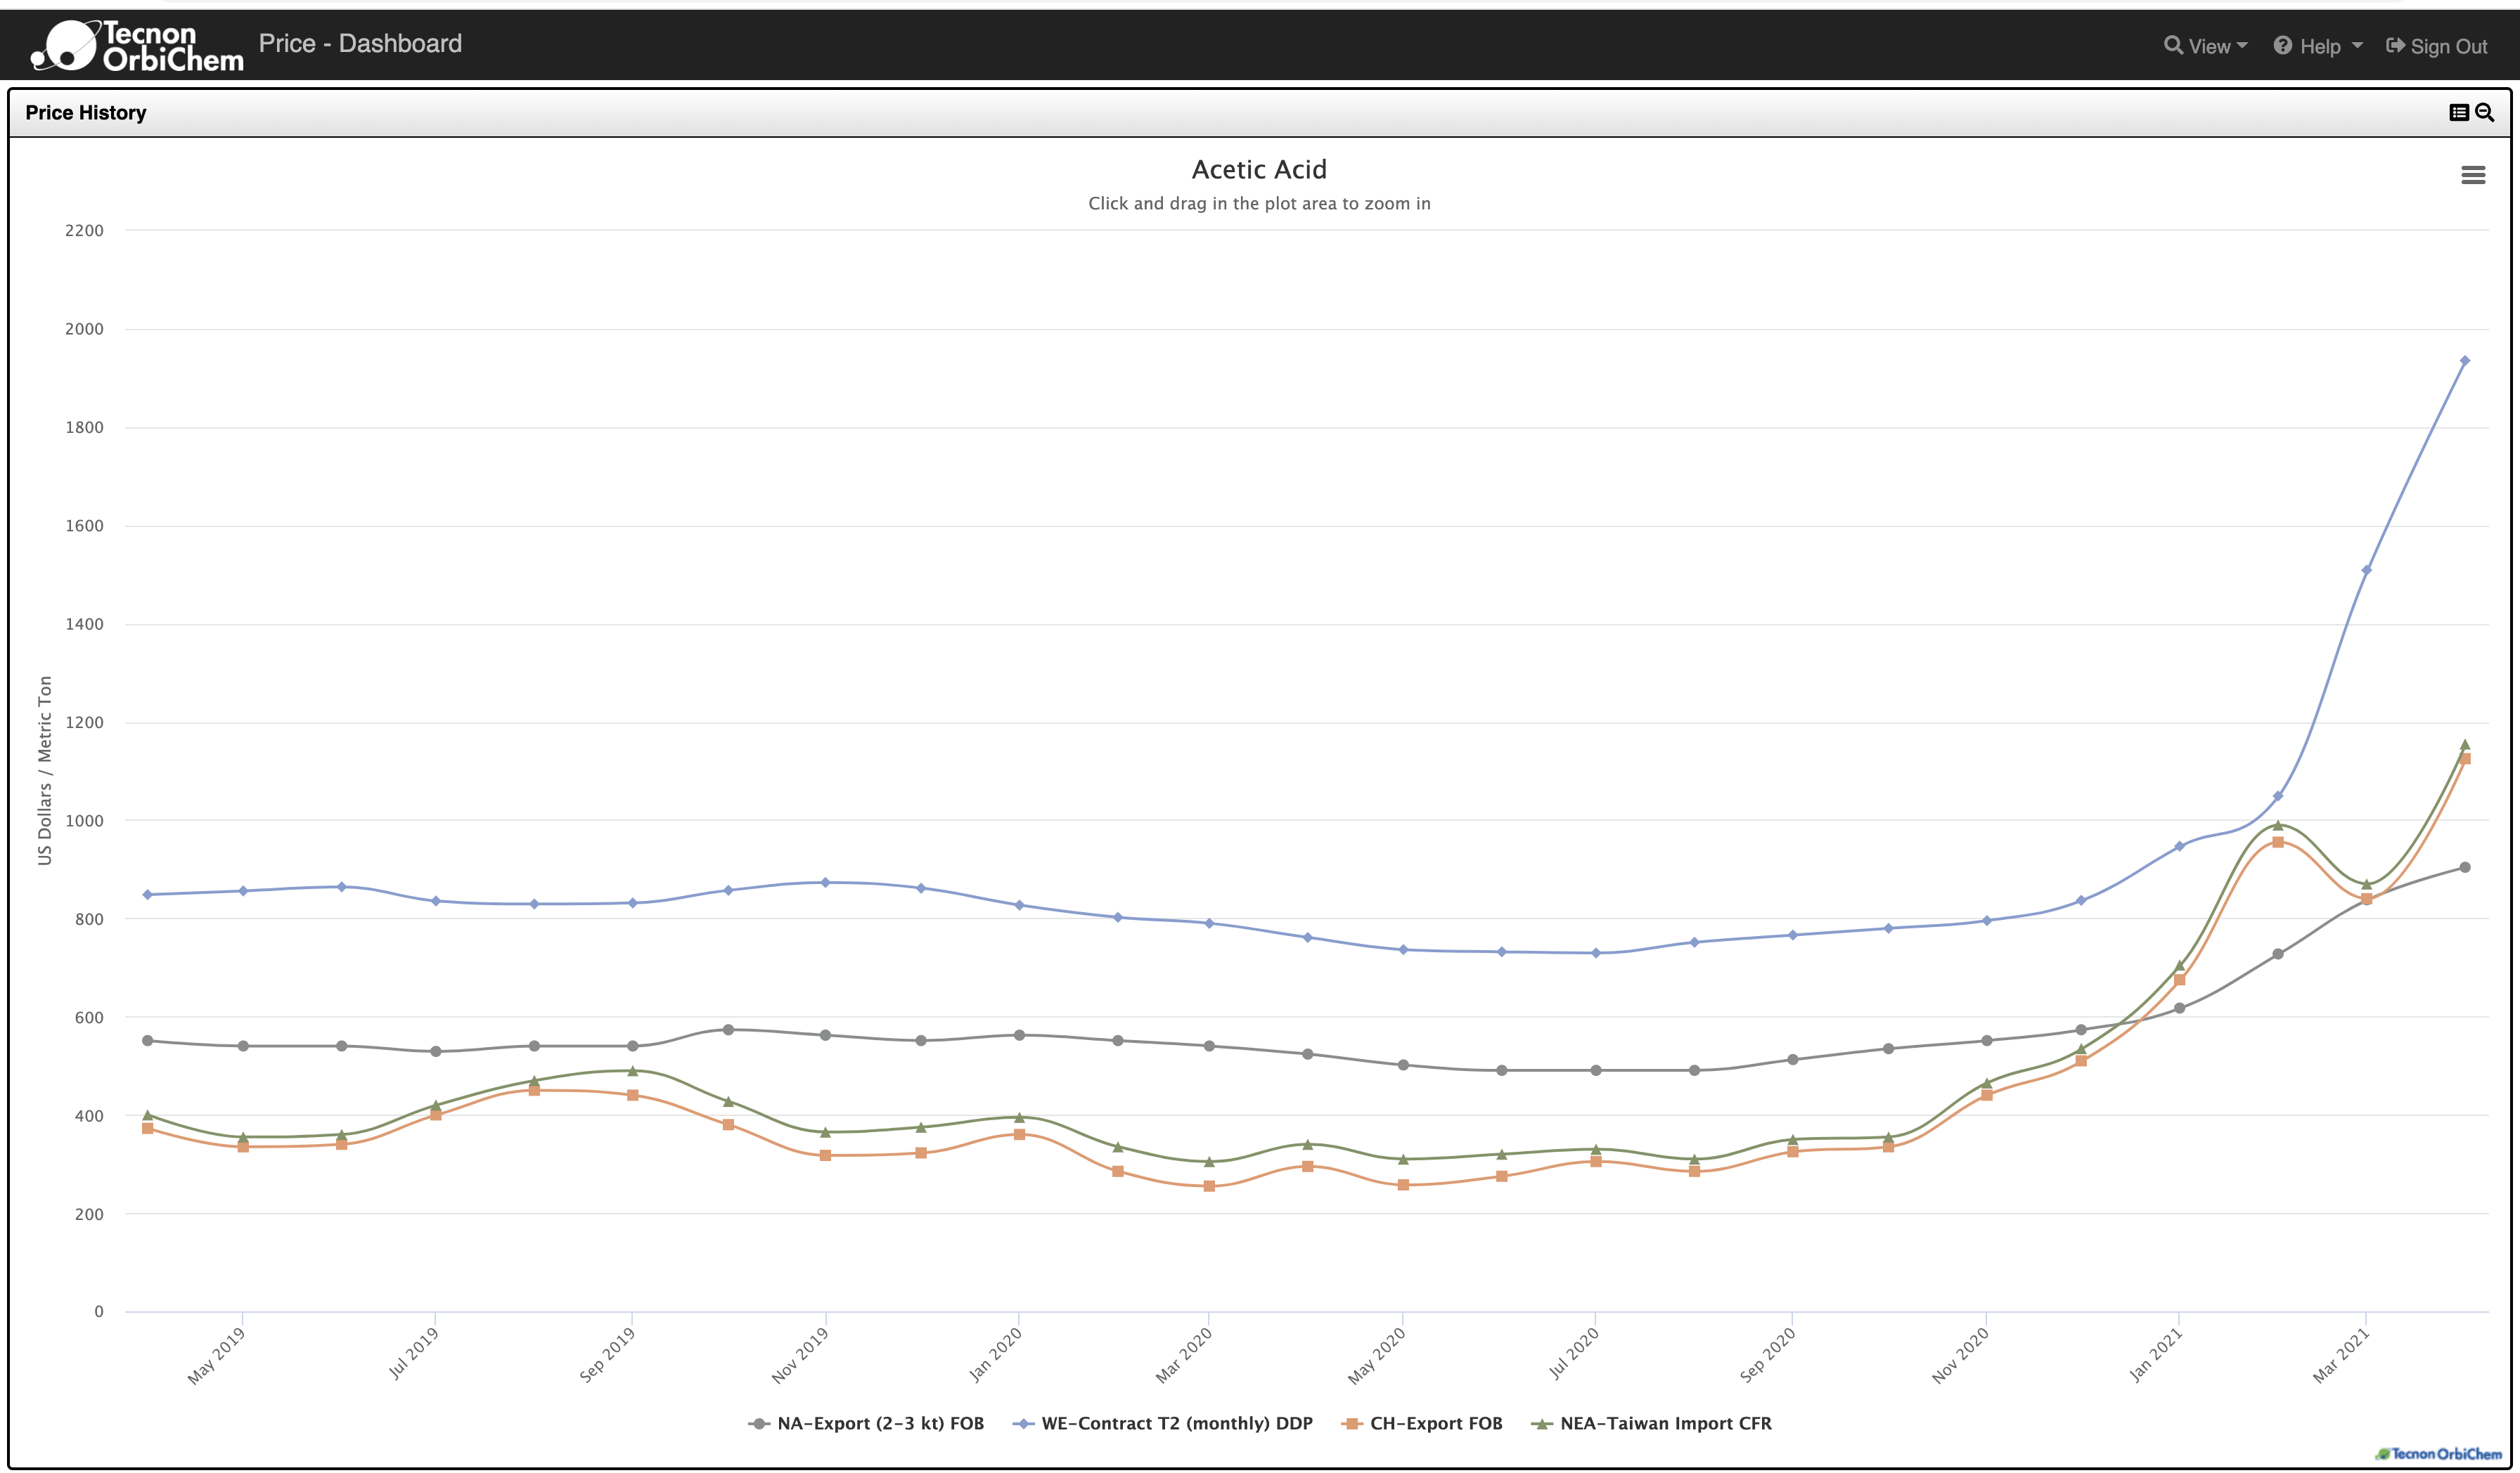The image size is (2520, 1473).
Task: Click the Price - Dashboard title
Action: [x=360, y=43]
